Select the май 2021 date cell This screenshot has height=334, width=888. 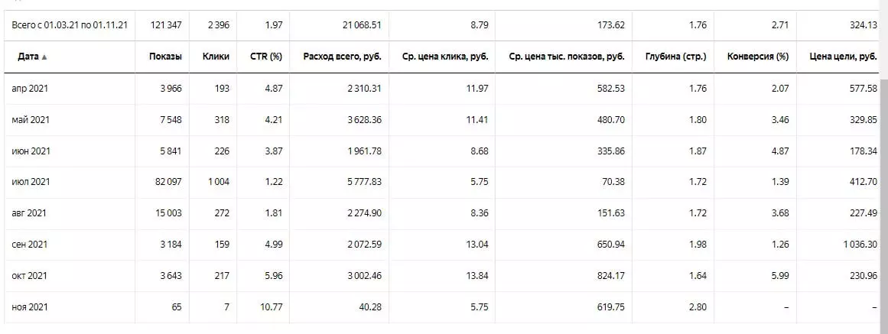coord(31,120)
